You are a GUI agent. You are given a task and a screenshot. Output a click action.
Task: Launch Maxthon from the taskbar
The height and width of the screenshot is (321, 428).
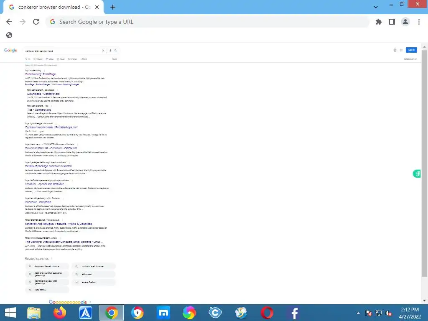[x=163, y=313]
